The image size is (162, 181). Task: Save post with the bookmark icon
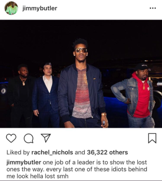(152, 138)
